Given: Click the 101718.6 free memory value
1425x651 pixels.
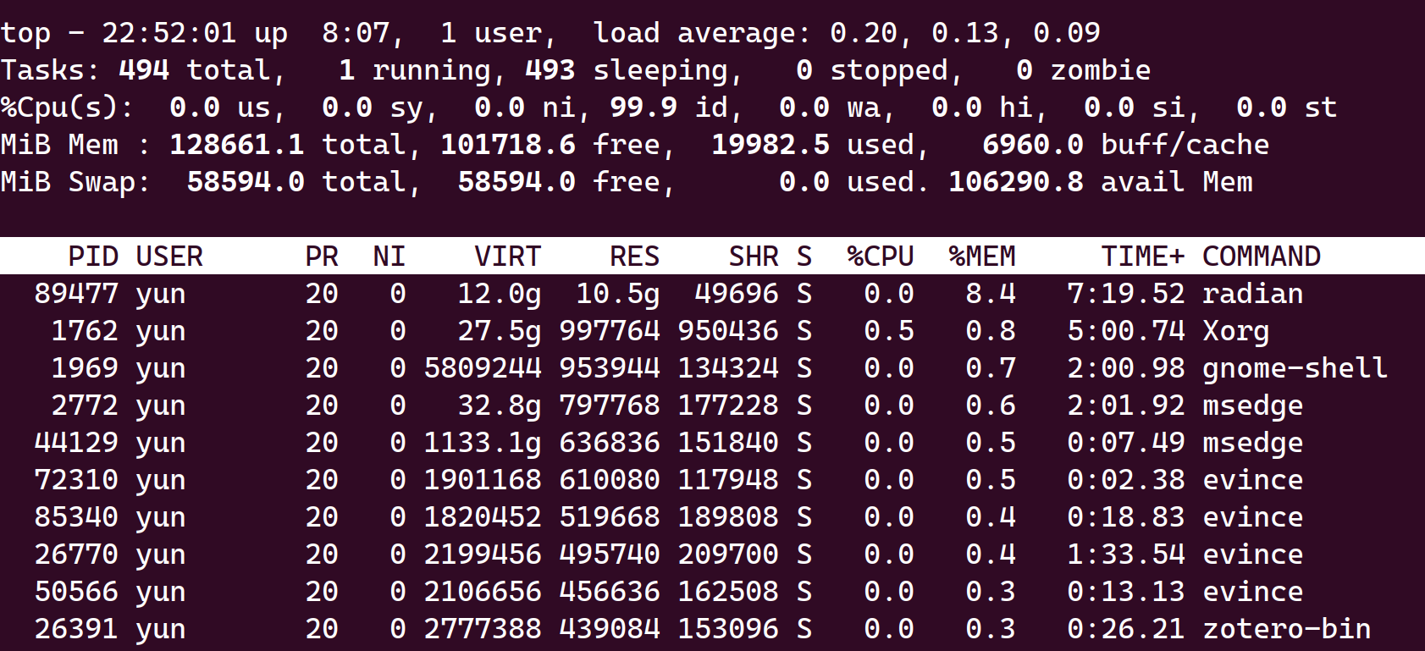Looking at the screenshot, I should click(x=508, y=145).
